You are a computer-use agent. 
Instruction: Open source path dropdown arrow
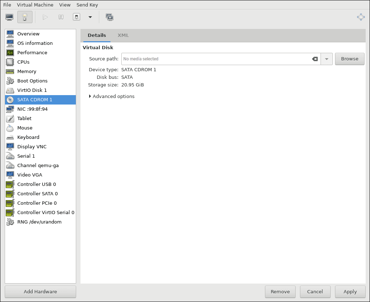[327, 59]
